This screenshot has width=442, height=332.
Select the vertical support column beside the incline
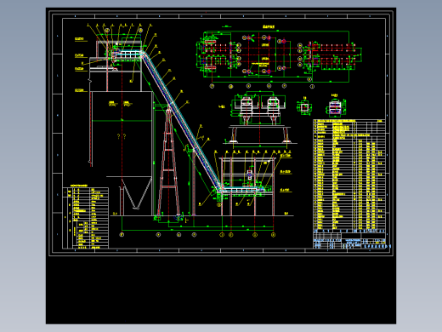[x=194, y=183]
